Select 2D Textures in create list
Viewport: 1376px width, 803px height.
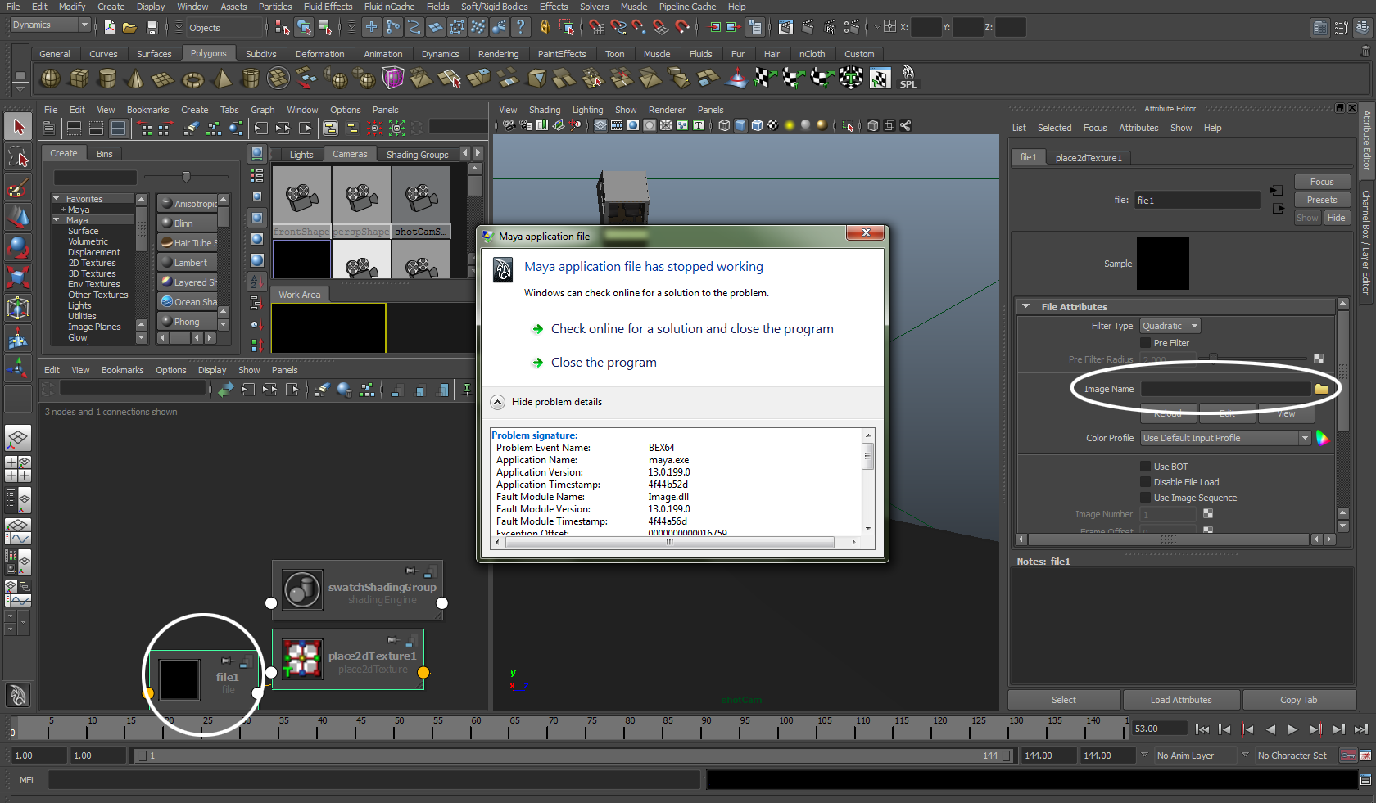coord(92,263)
